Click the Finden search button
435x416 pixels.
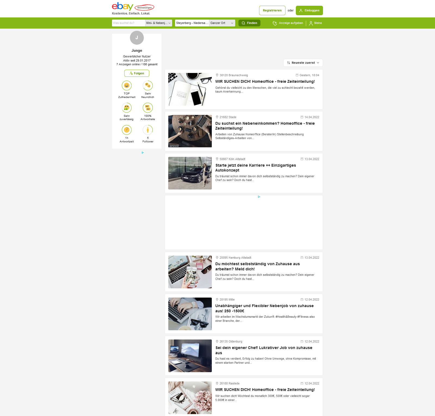tap(249, 23)
